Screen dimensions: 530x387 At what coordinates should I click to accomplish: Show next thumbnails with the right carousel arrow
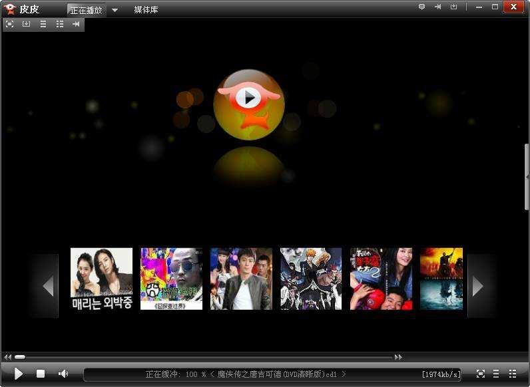pyautogui.click(x=477, y=286)
